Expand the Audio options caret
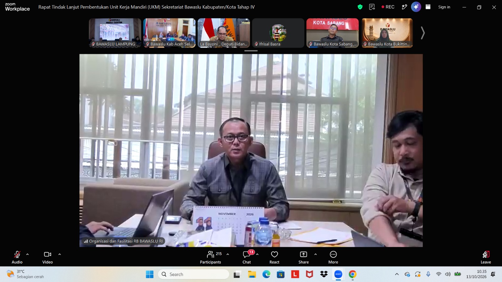 [27, 254]
